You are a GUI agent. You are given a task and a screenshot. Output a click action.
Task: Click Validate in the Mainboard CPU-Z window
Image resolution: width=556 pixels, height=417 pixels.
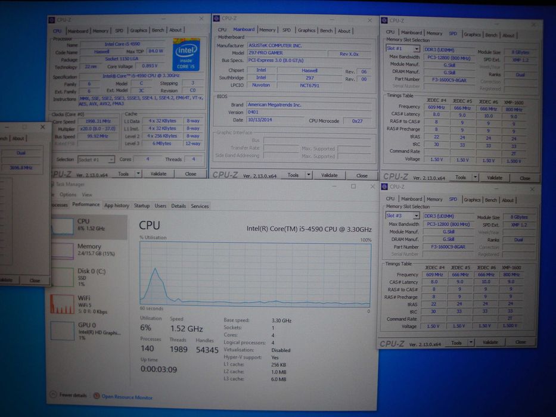point(329,175)
